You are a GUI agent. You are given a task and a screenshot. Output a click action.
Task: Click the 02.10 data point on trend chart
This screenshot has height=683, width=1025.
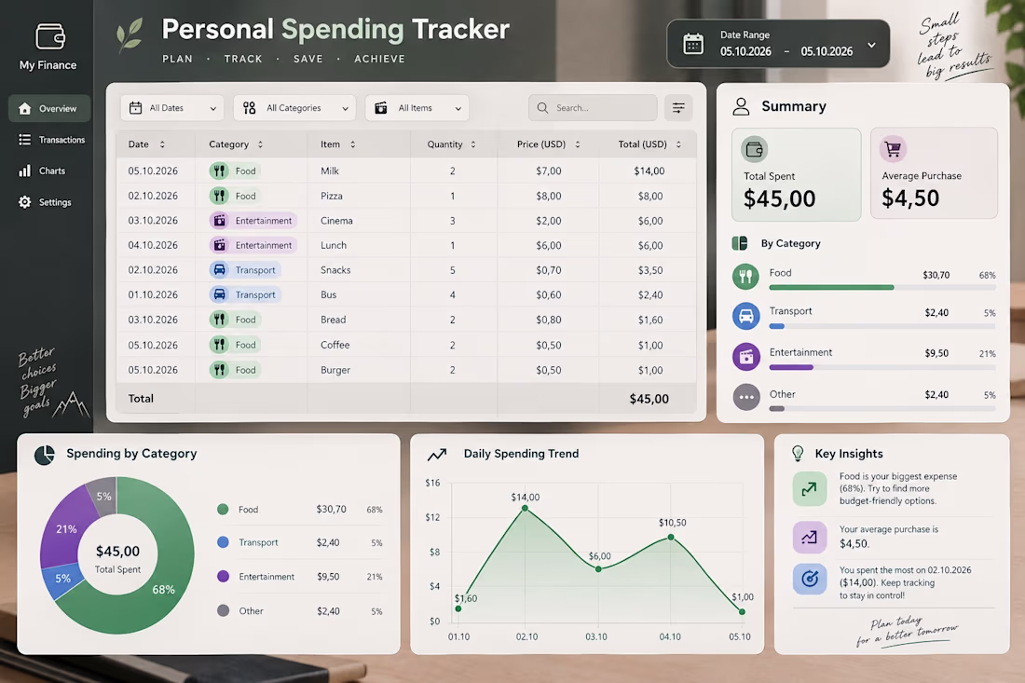point(525,508)
